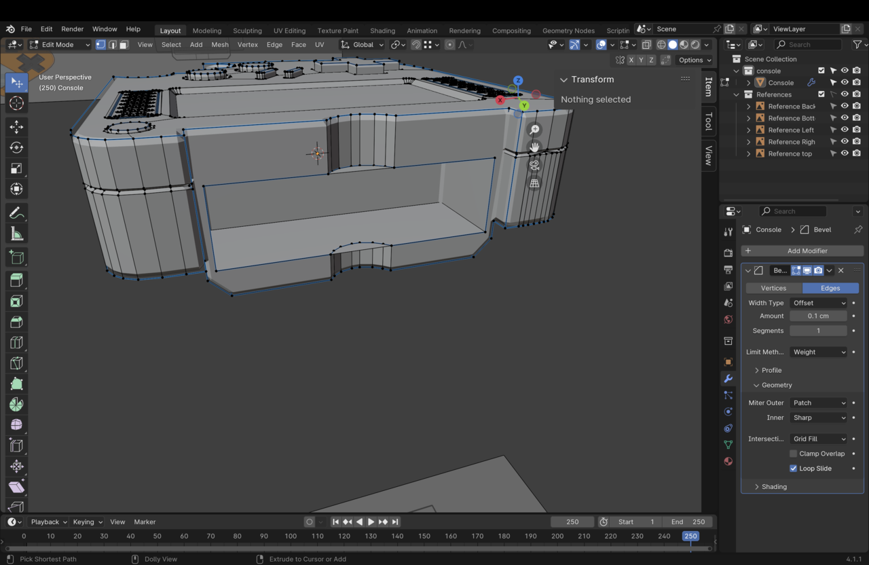Open the Width Type dropdown
Viewport: 869px width, 565px height.
[x=819, y=303]
